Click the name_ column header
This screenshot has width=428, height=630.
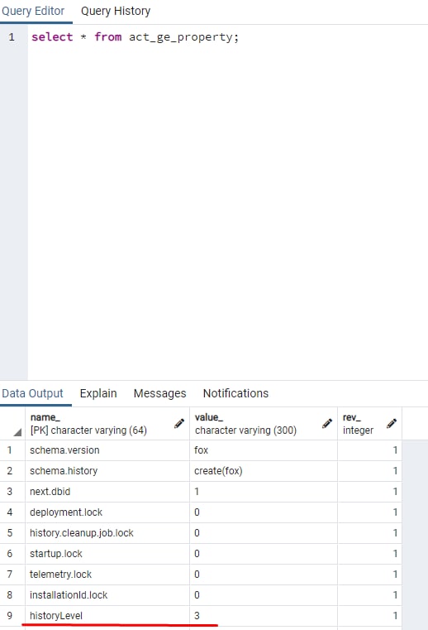107,424
